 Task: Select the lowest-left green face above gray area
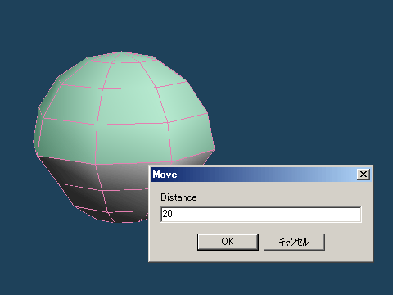point(67,141)
